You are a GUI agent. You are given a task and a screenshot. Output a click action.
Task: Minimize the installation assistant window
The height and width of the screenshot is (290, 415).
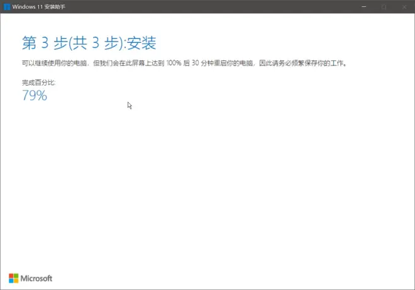click(364, 7)
